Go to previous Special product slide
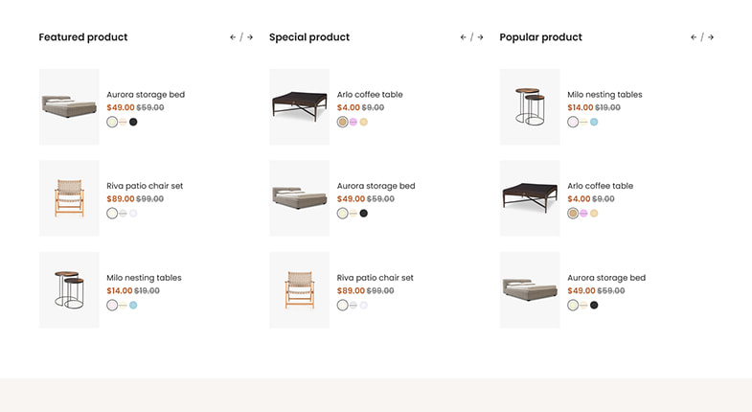This screenshot has height=412, width=752. coord(464,37)
